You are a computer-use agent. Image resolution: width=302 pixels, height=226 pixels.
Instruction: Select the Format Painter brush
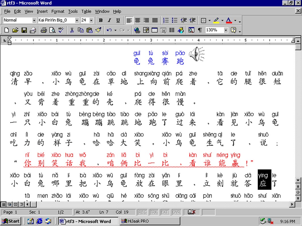(98, 30)
